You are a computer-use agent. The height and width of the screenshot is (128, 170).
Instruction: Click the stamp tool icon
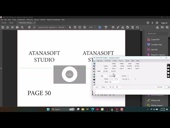(x=127, y=27)
